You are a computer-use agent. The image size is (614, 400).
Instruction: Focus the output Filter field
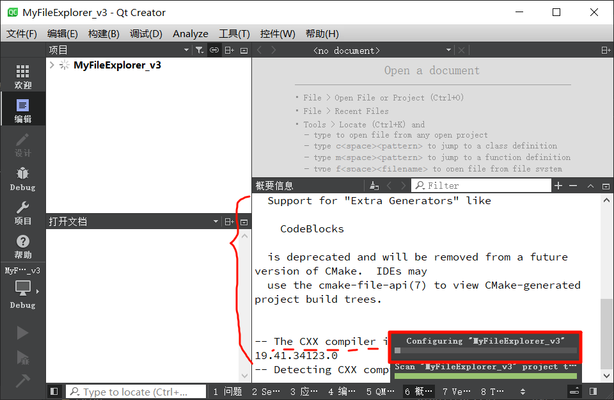click(x=481, y=186)
